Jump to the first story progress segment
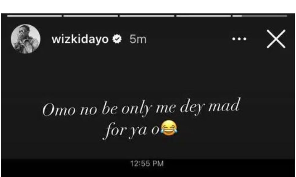Screen dimensions: 296x177 [x=35, y=16]
